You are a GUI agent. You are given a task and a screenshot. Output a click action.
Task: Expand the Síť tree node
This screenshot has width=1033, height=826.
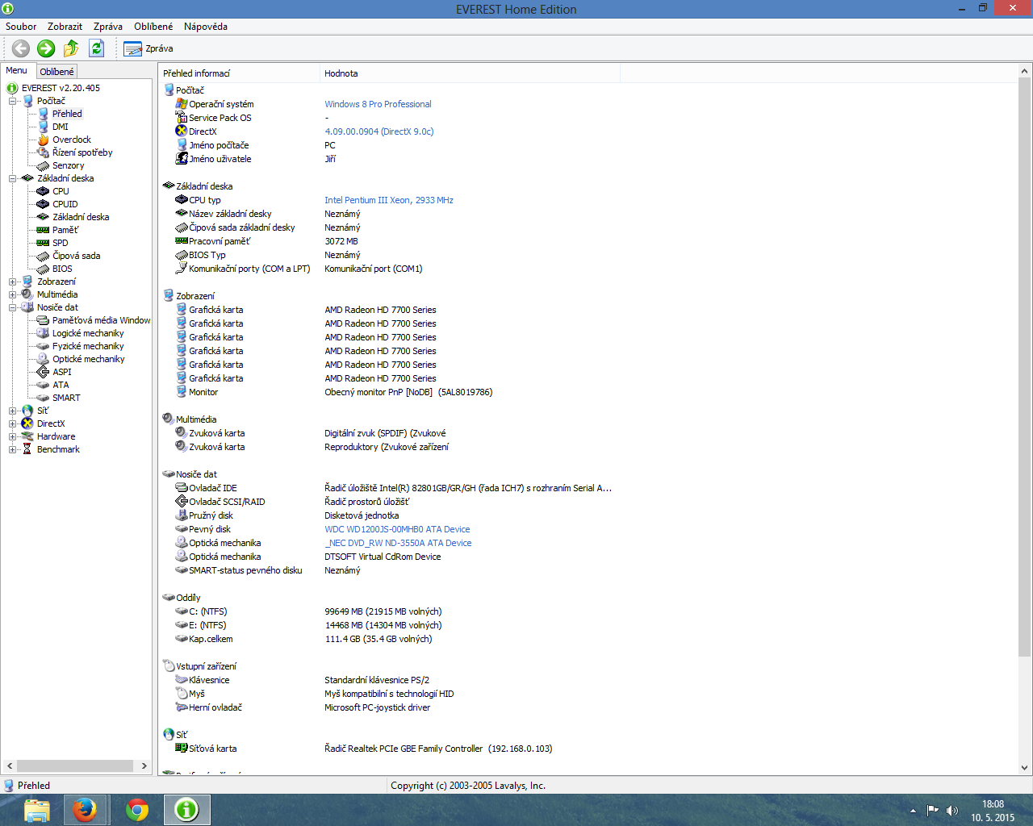pyautogui.click(x=13, y=411)
